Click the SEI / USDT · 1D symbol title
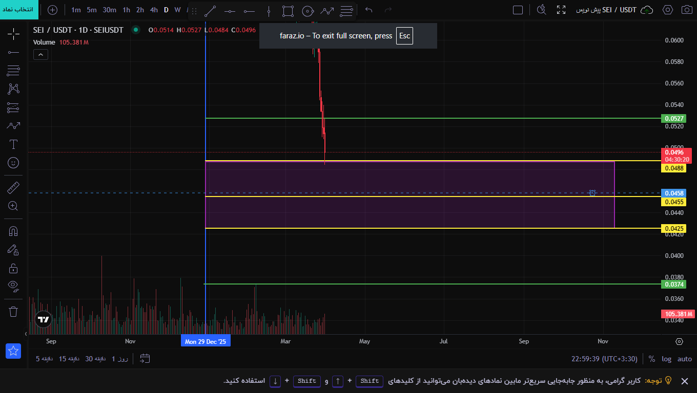 coord(78,30)
